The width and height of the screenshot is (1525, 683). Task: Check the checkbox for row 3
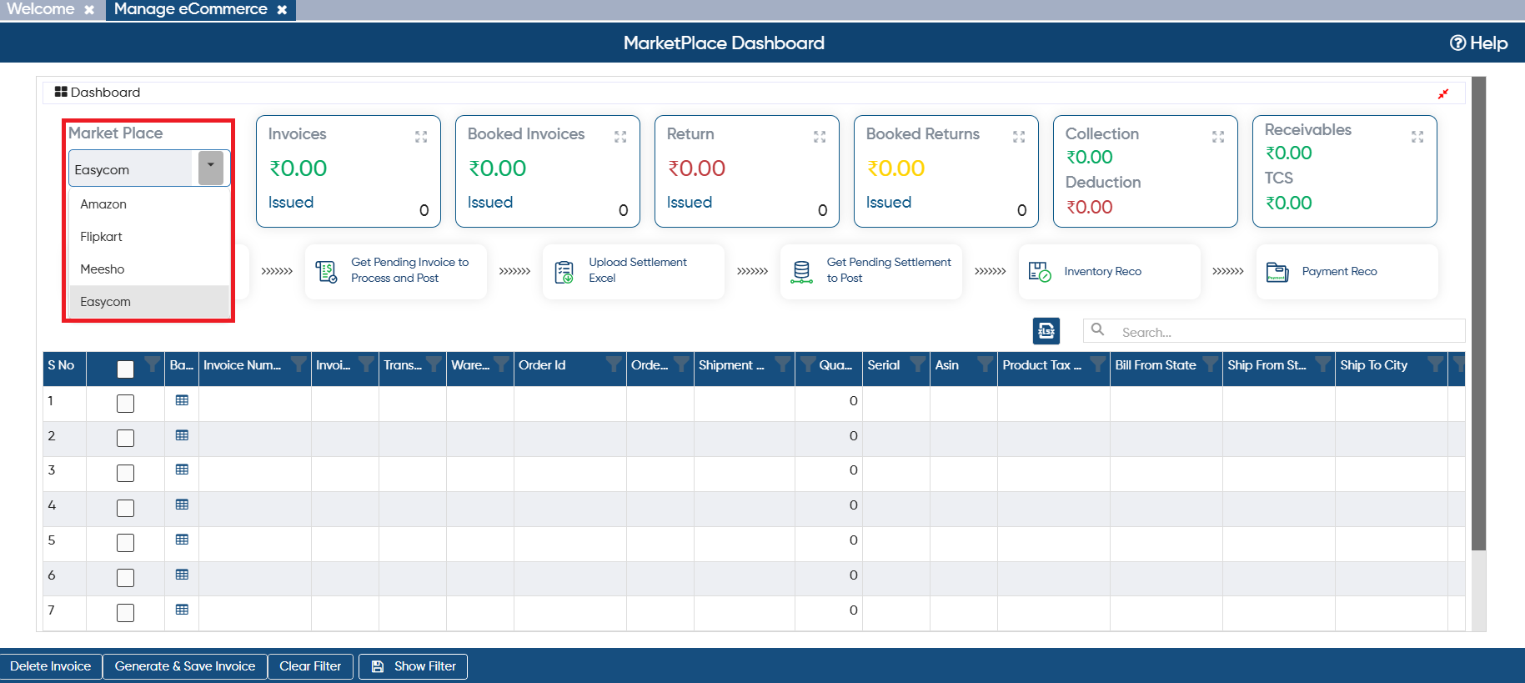[x=125, y=473]
